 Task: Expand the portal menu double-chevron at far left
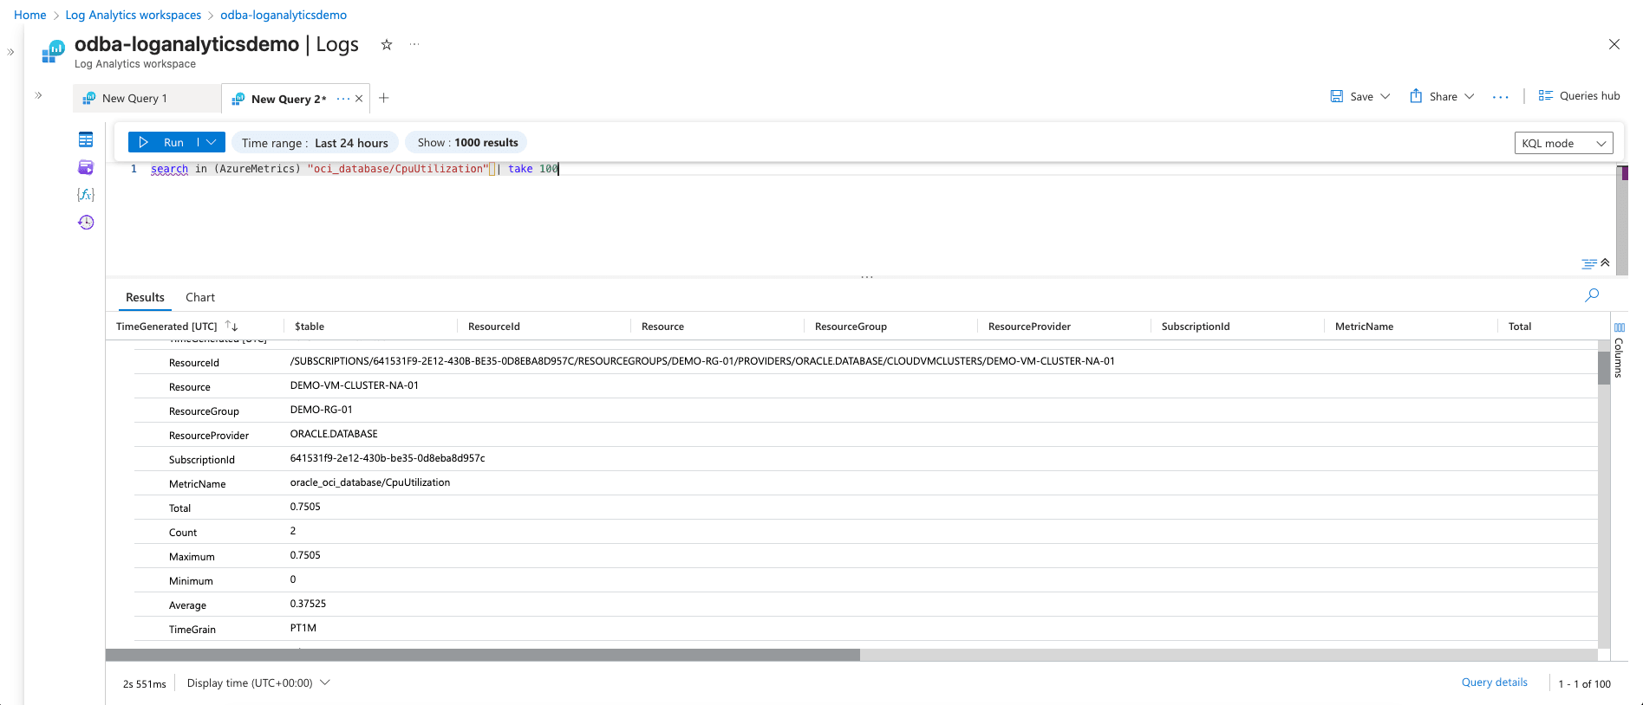[10, 52]
